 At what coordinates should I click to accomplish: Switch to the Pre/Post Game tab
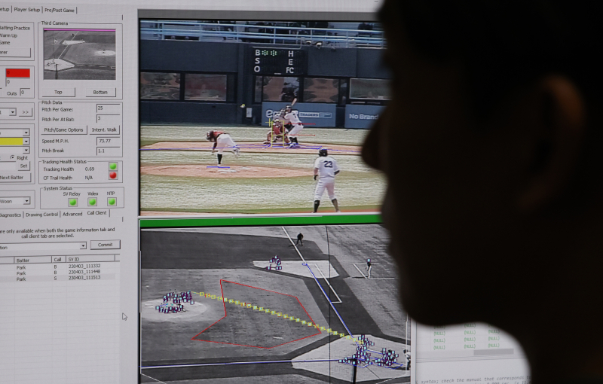pyautogui.click(x=60, y=10)
